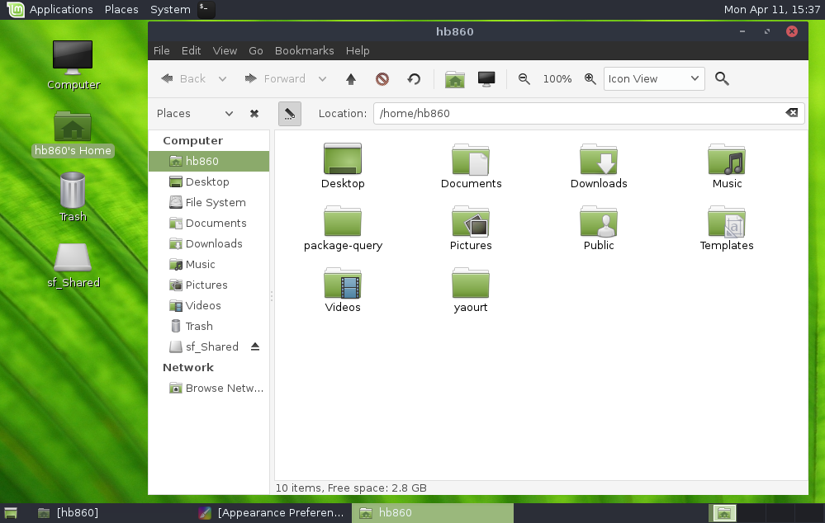Close the sidebar with the X button
The height and width of the screenshot is (523, 825).
click(x=254, y=113)
